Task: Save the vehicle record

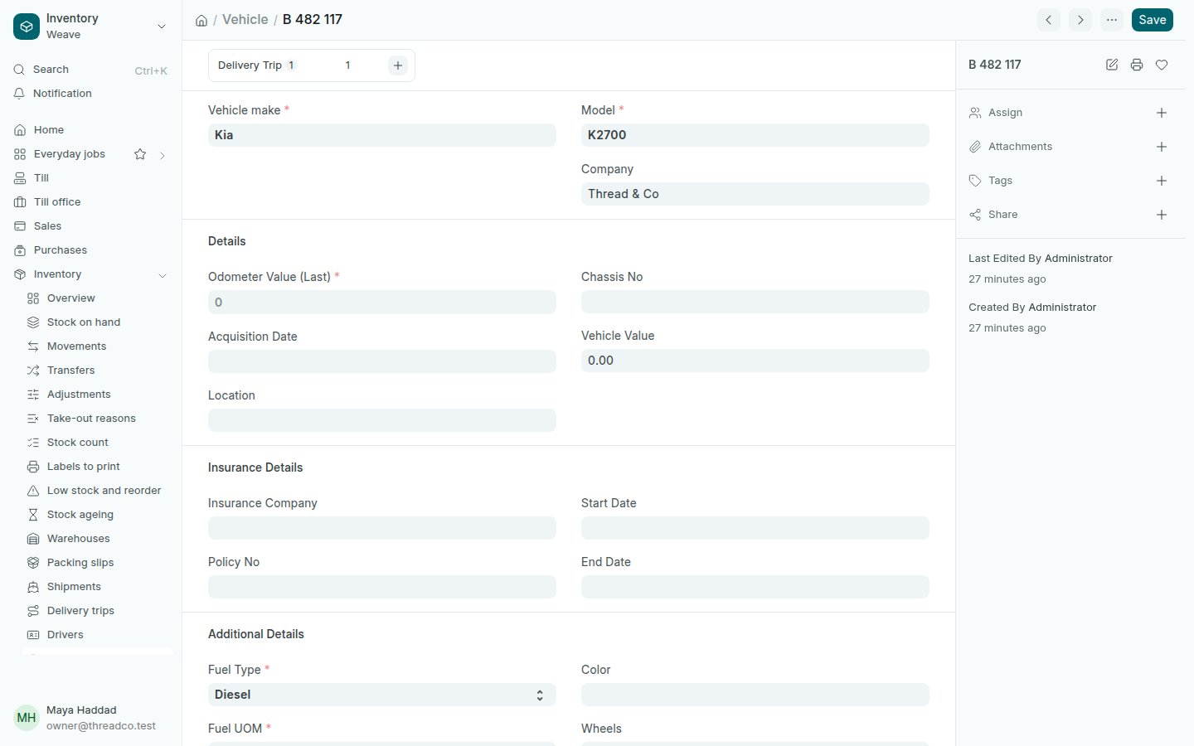Action: coord(1153,20)
